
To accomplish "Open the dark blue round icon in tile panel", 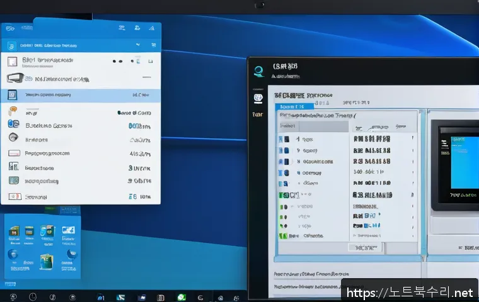I will 72,254.
